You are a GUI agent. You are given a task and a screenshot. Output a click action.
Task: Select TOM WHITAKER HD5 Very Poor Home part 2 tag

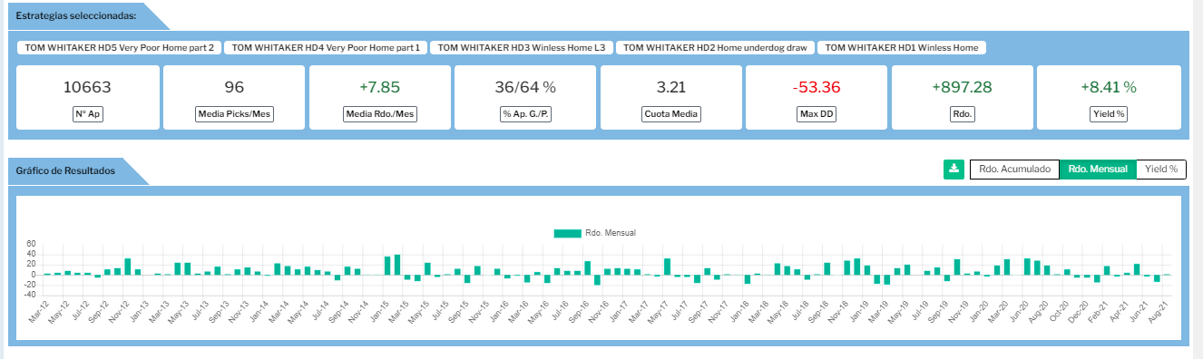119,47
